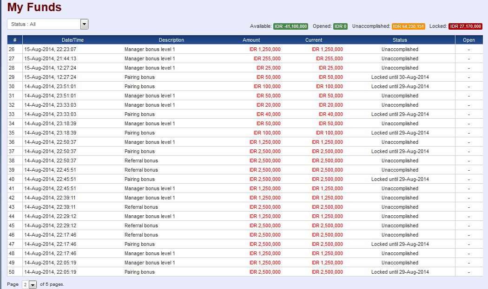This screenshot has height=289, width=488.
Task: Click the # column header
Action: (x=15, y=40)
